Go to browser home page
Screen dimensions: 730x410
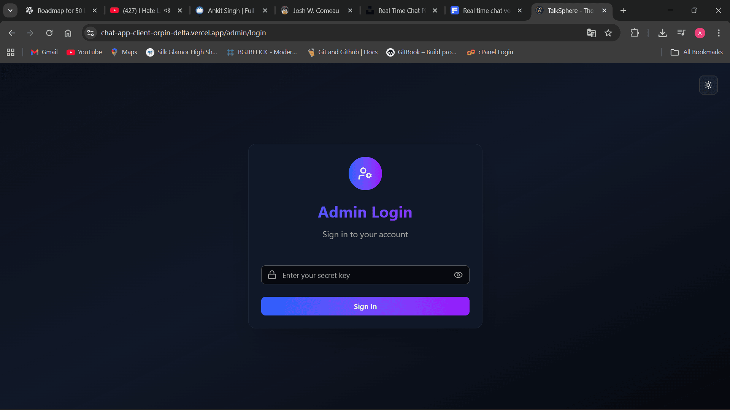tap(68, 33)
